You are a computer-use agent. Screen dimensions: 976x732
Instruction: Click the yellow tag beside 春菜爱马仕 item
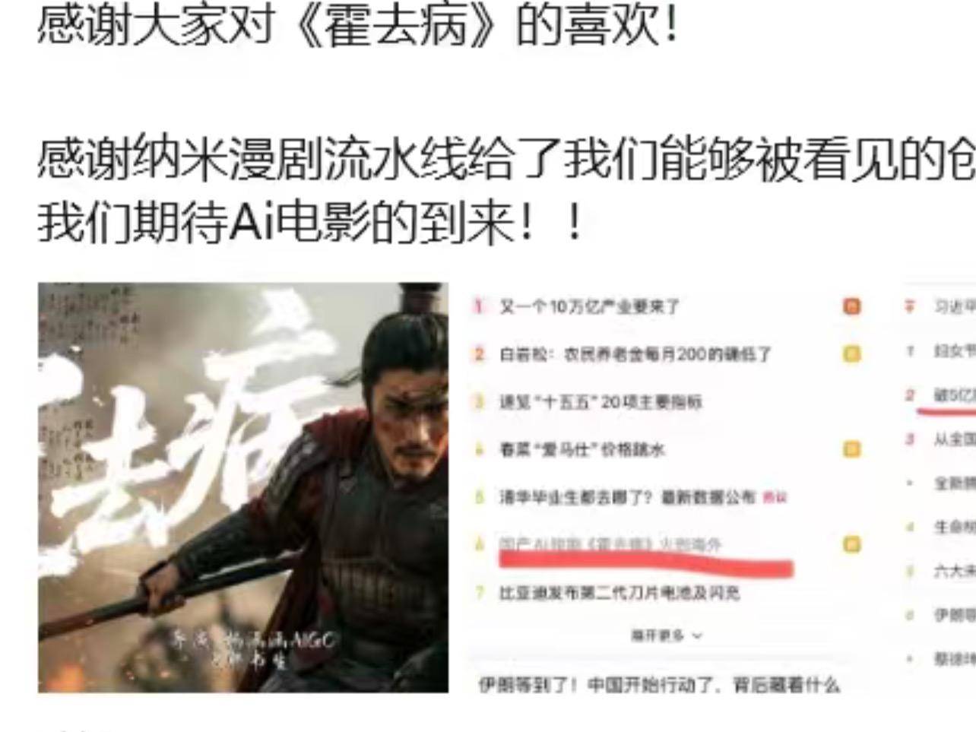852,449
